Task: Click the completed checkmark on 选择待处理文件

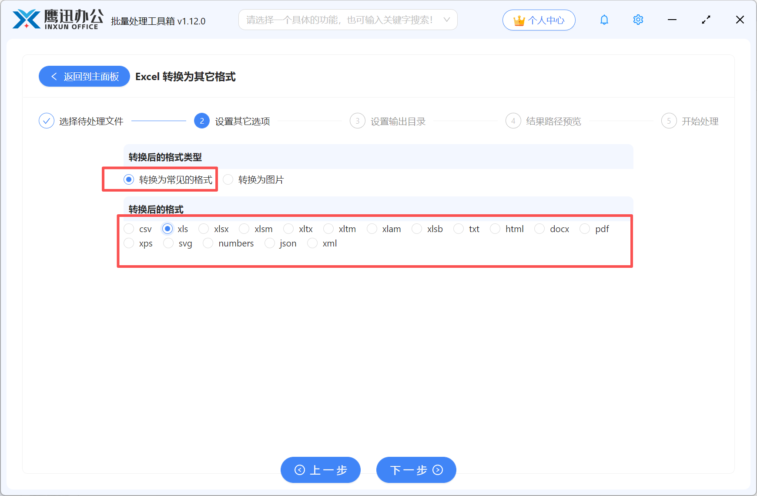Action: [47, 121]
